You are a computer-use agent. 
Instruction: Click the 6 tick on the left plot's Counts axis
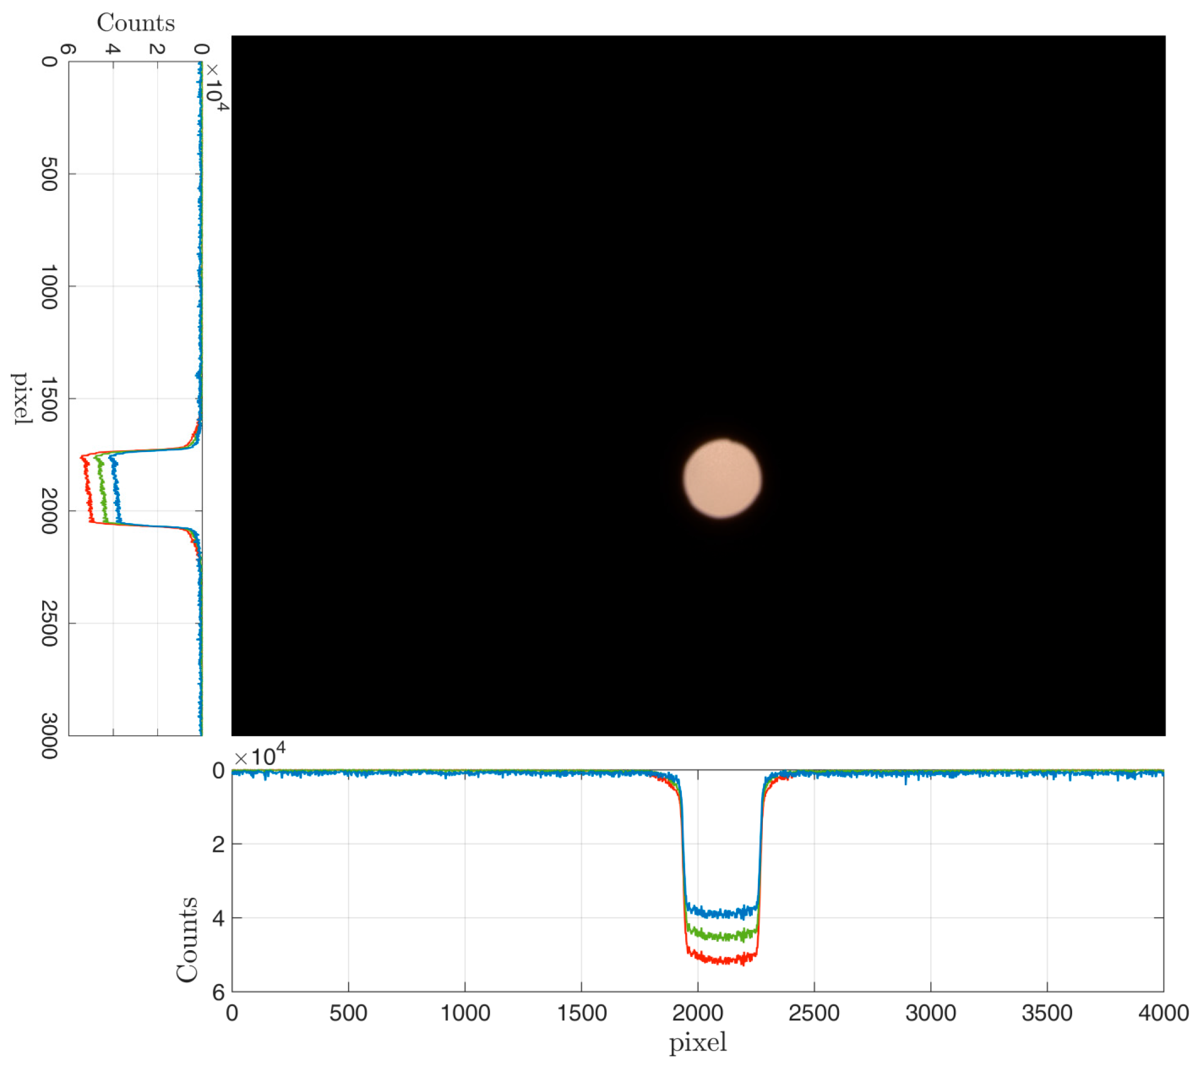[69, 50]
